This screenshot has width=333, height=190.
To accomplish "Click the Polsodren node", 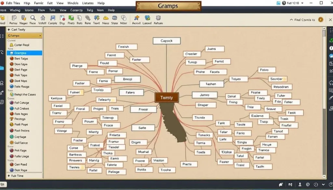I will 282,87.
